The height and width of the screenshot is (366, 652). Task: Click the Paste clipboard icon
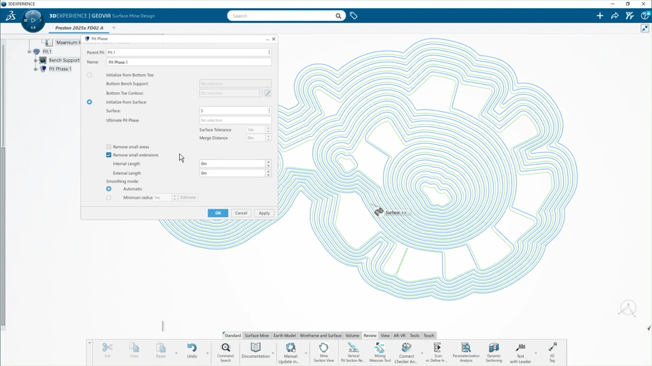click(x=160, y=350)
